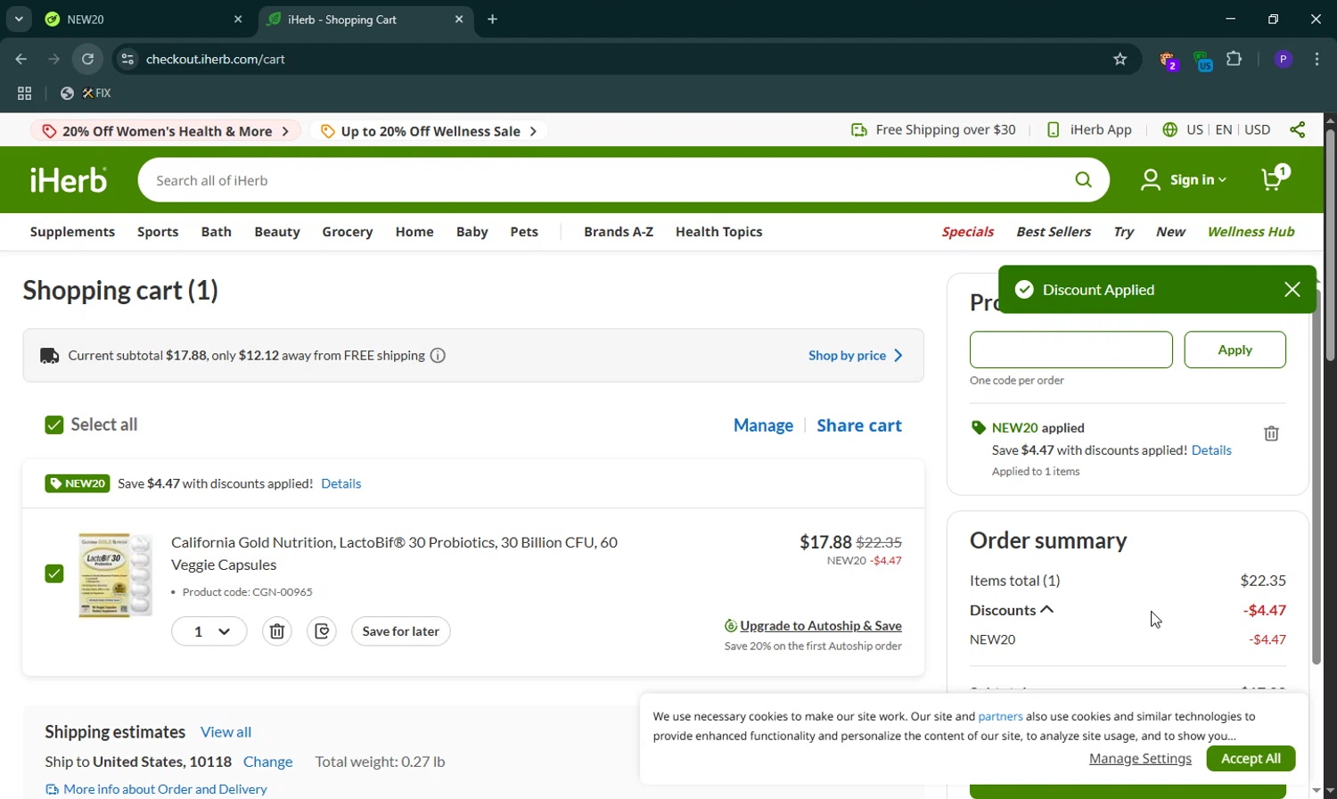Viewport: 1337px width, 799px height.
Task: Open Best Sellers
Action: click(1054, 232)
